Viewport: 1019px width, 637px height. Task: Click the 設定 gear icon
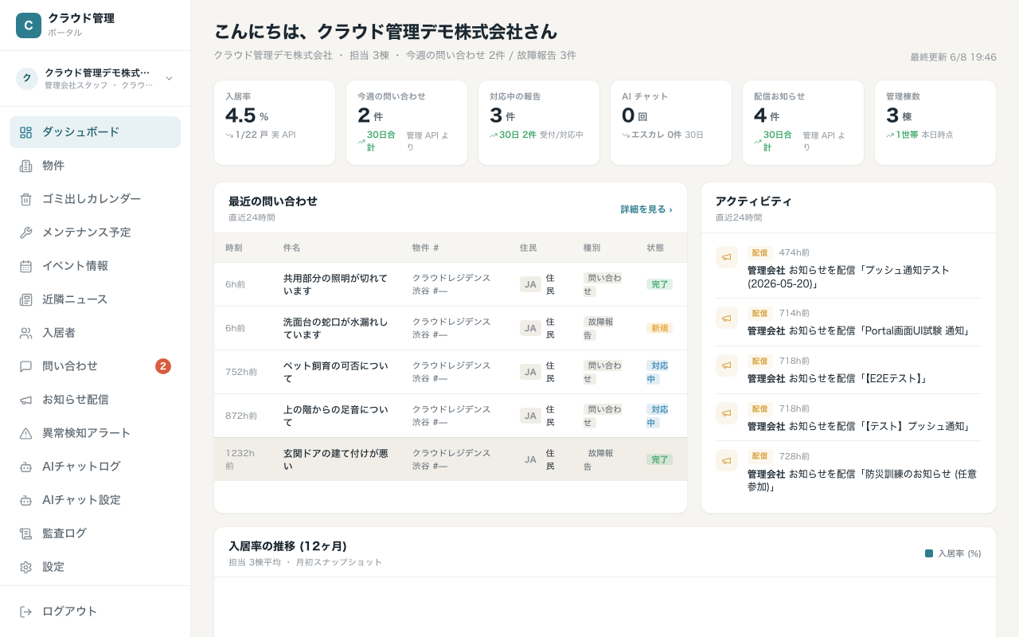click(25, 567)
